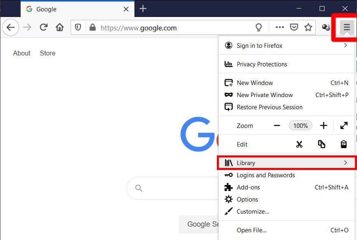Click the Copy icon in Edit row
This screenshot has width=357, height=240.
coord(322,144)
